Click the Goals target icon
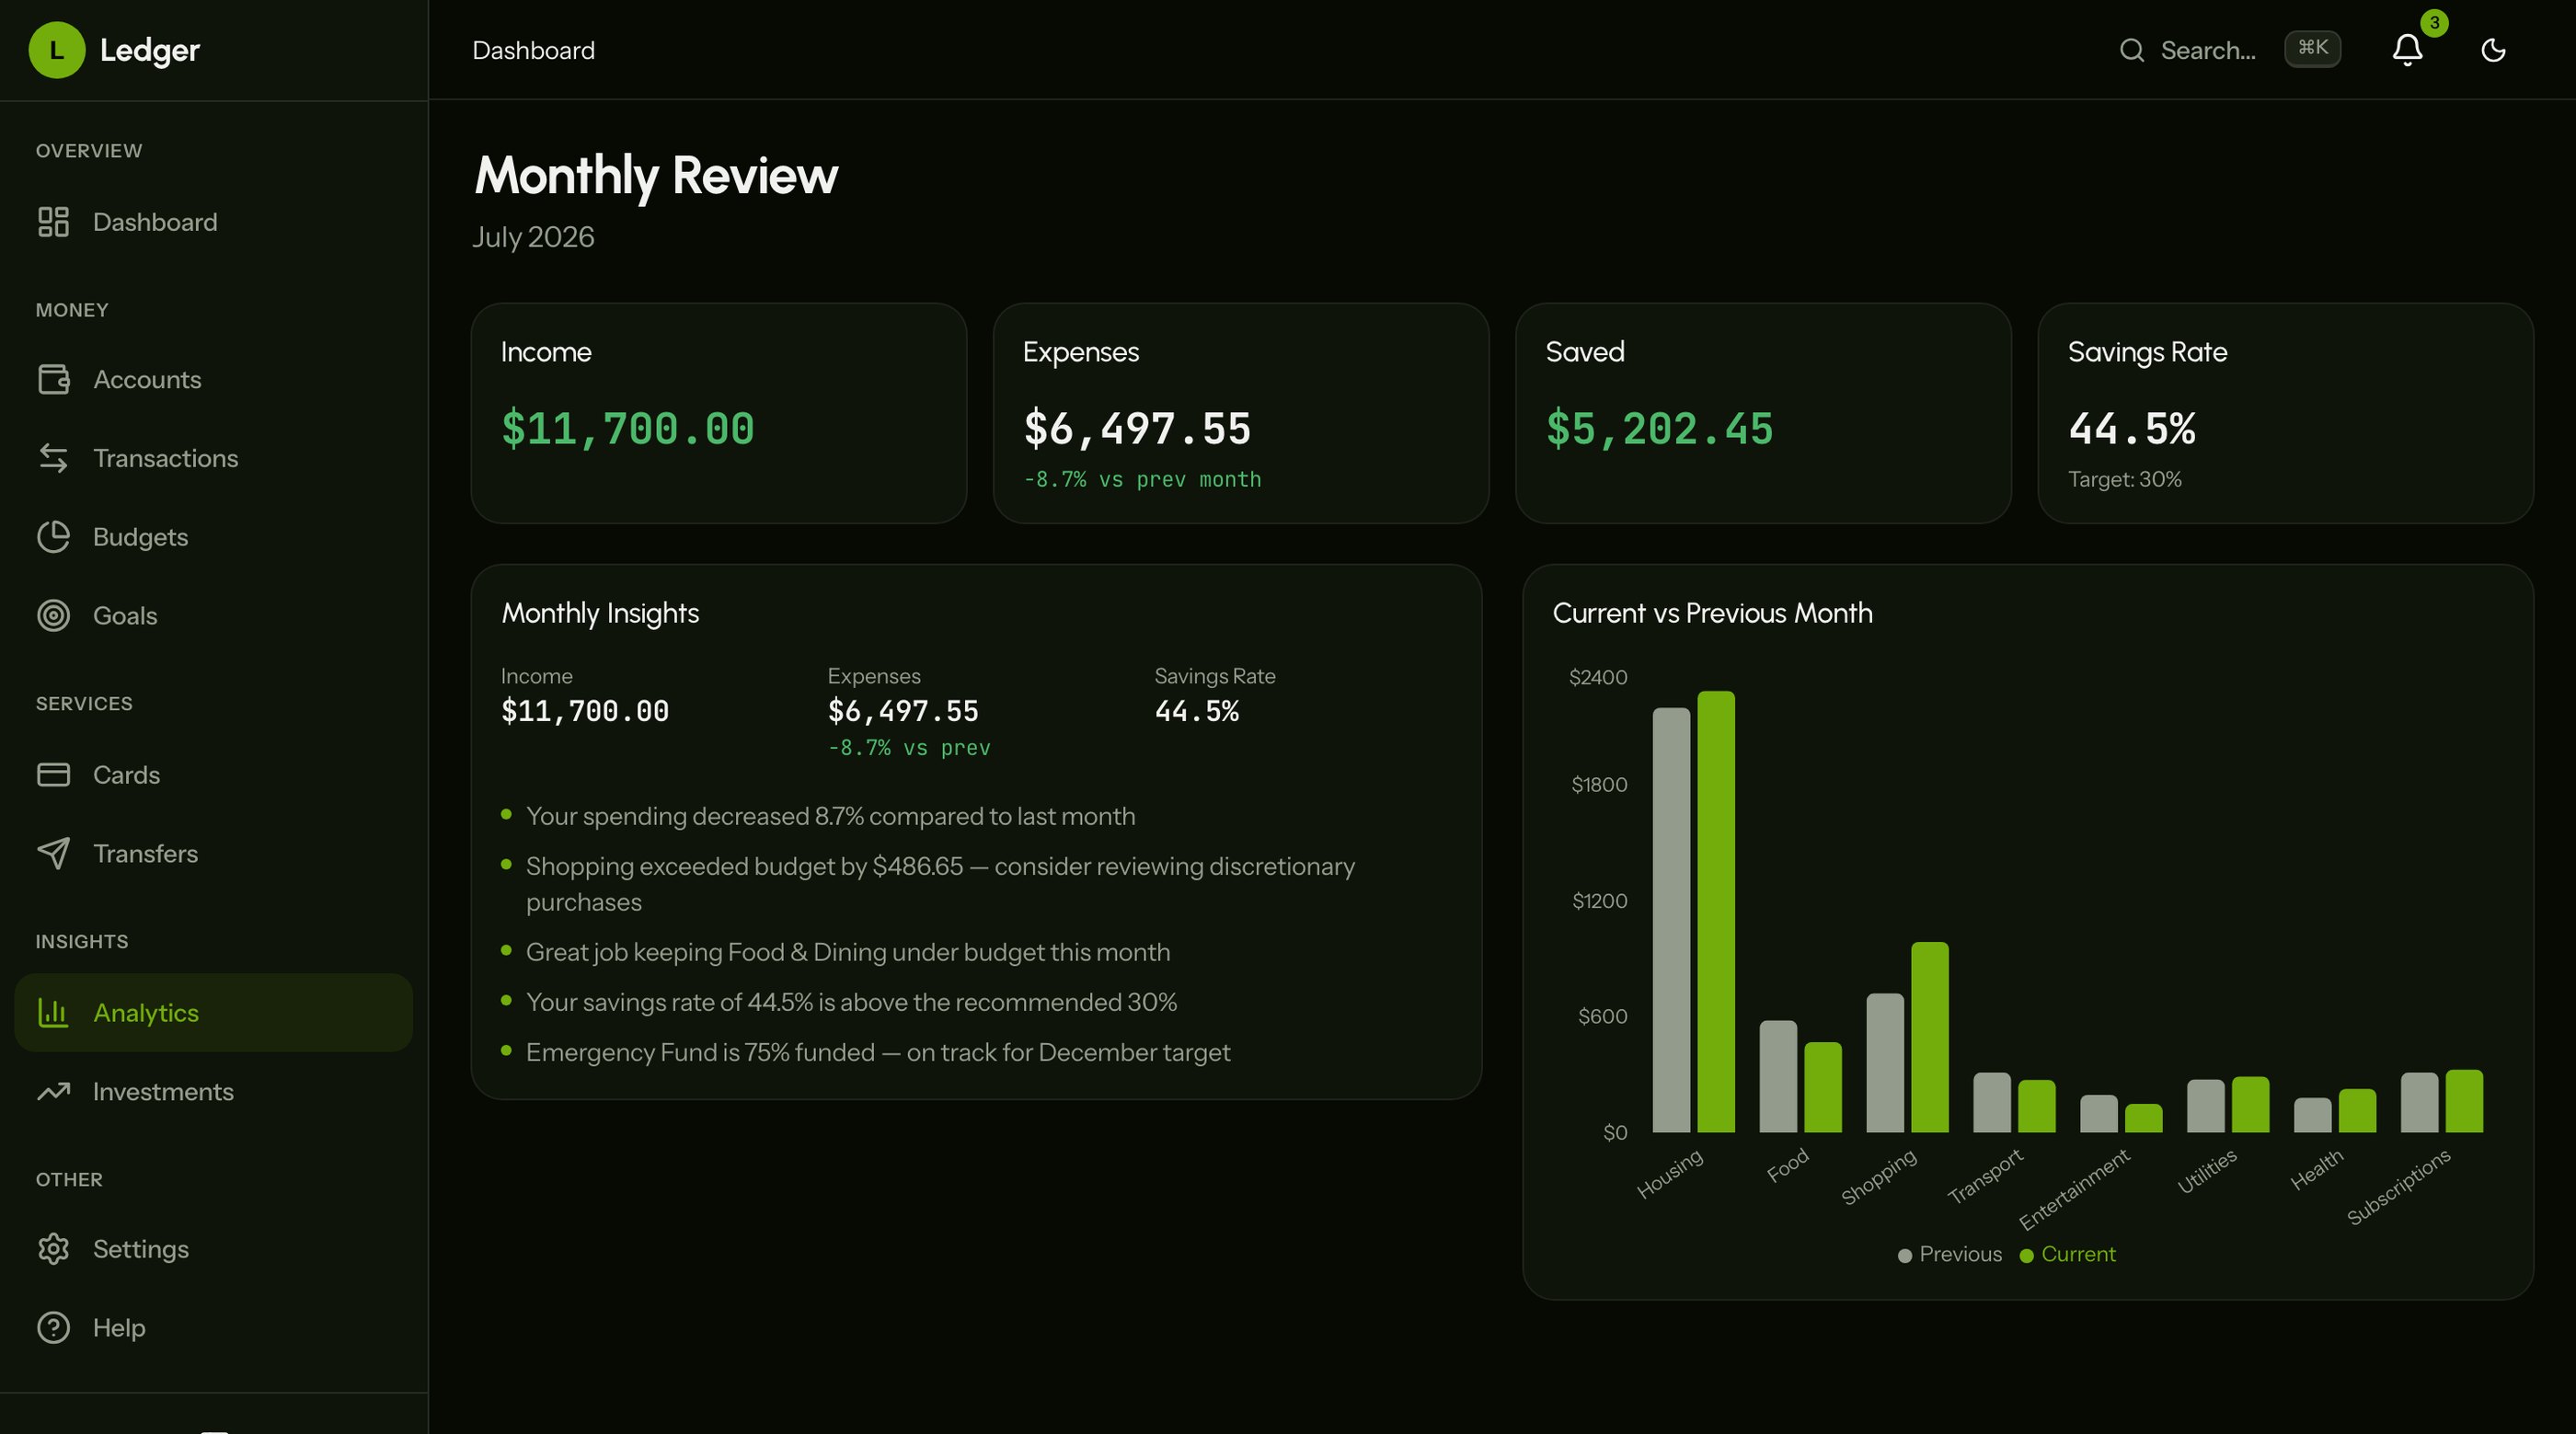Image resolution: width=2576 pixels, height=1434 pixels. (53, 616)
